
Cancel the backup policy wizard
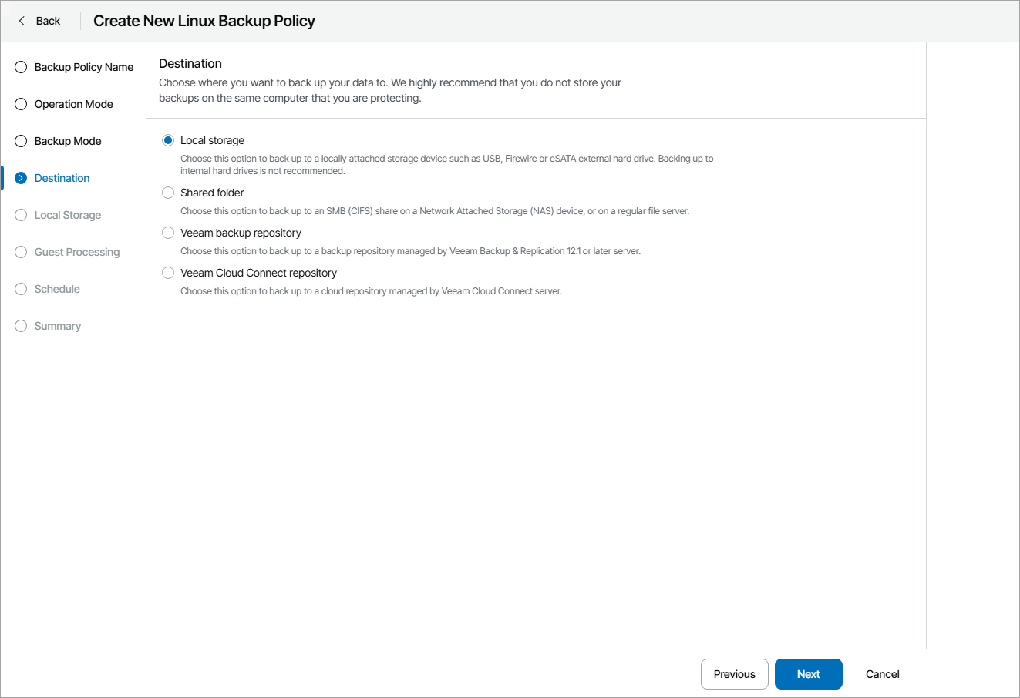[x=882, y=674]
